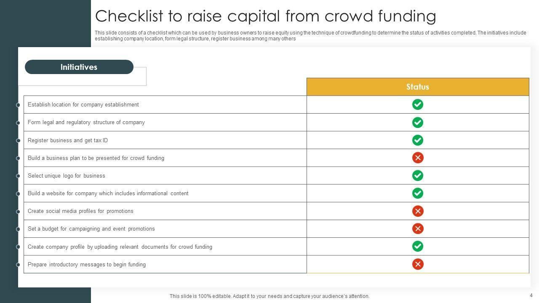Viewport: 539px width, 303px height.
Task: Select the slide title 'Checklist to raise capital'
Action: pyautogui.click(x=265, y=16)
